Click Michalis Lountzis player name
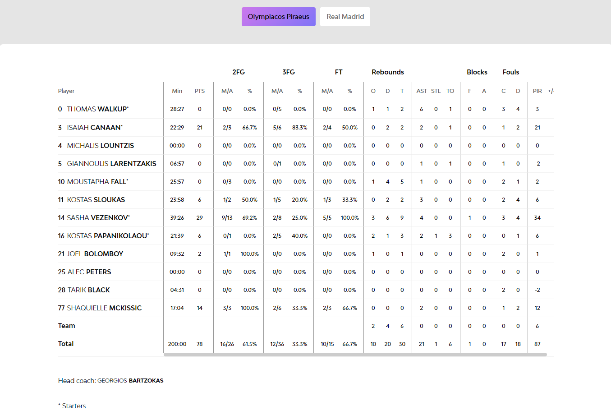Screen dimensions: 611x420 [100, 146]
